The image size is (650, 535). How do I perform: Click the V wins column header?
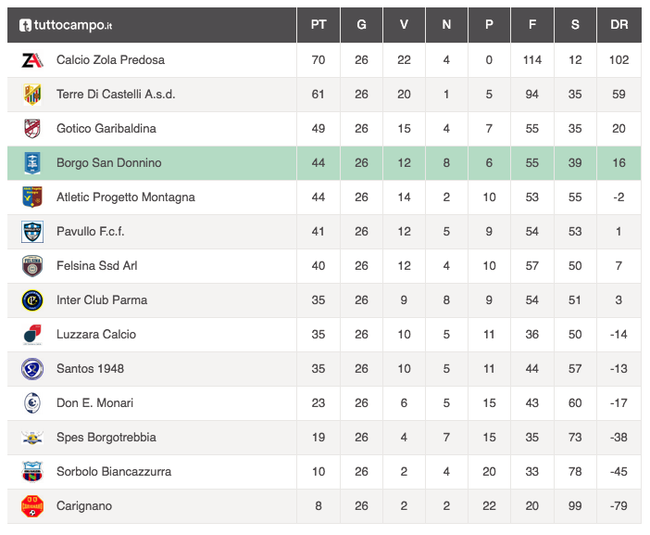click(404, 25)
